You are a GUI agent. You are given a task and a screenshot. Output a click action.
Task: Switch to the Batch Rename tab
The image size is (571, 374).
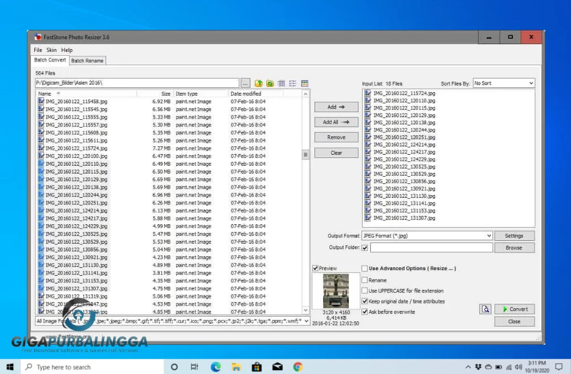[87, 61]
